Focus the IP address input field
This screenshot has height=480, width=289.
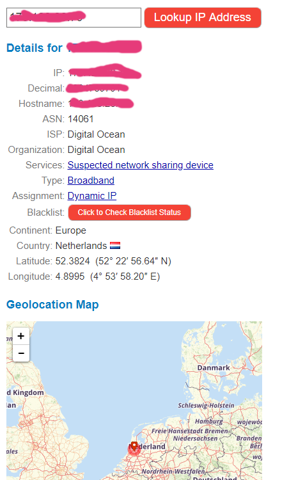[x=74, y=18]
